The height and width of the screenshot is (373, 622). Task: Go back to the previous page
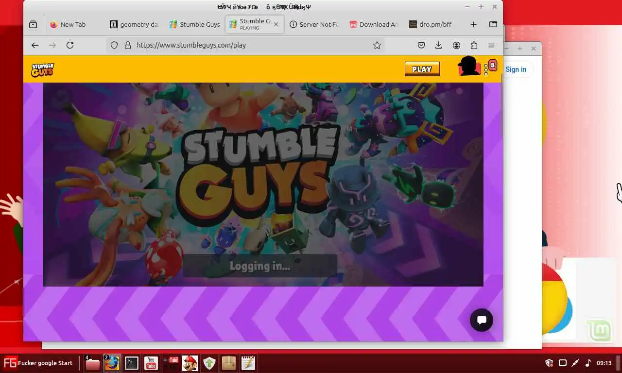click(x=35, y=45)
